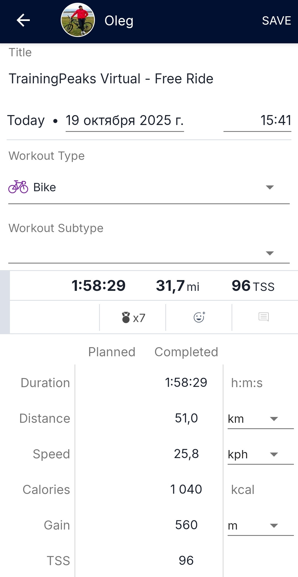Open the Workout Type dropdown arrow
298x577 pixels.
pos(270,187)
